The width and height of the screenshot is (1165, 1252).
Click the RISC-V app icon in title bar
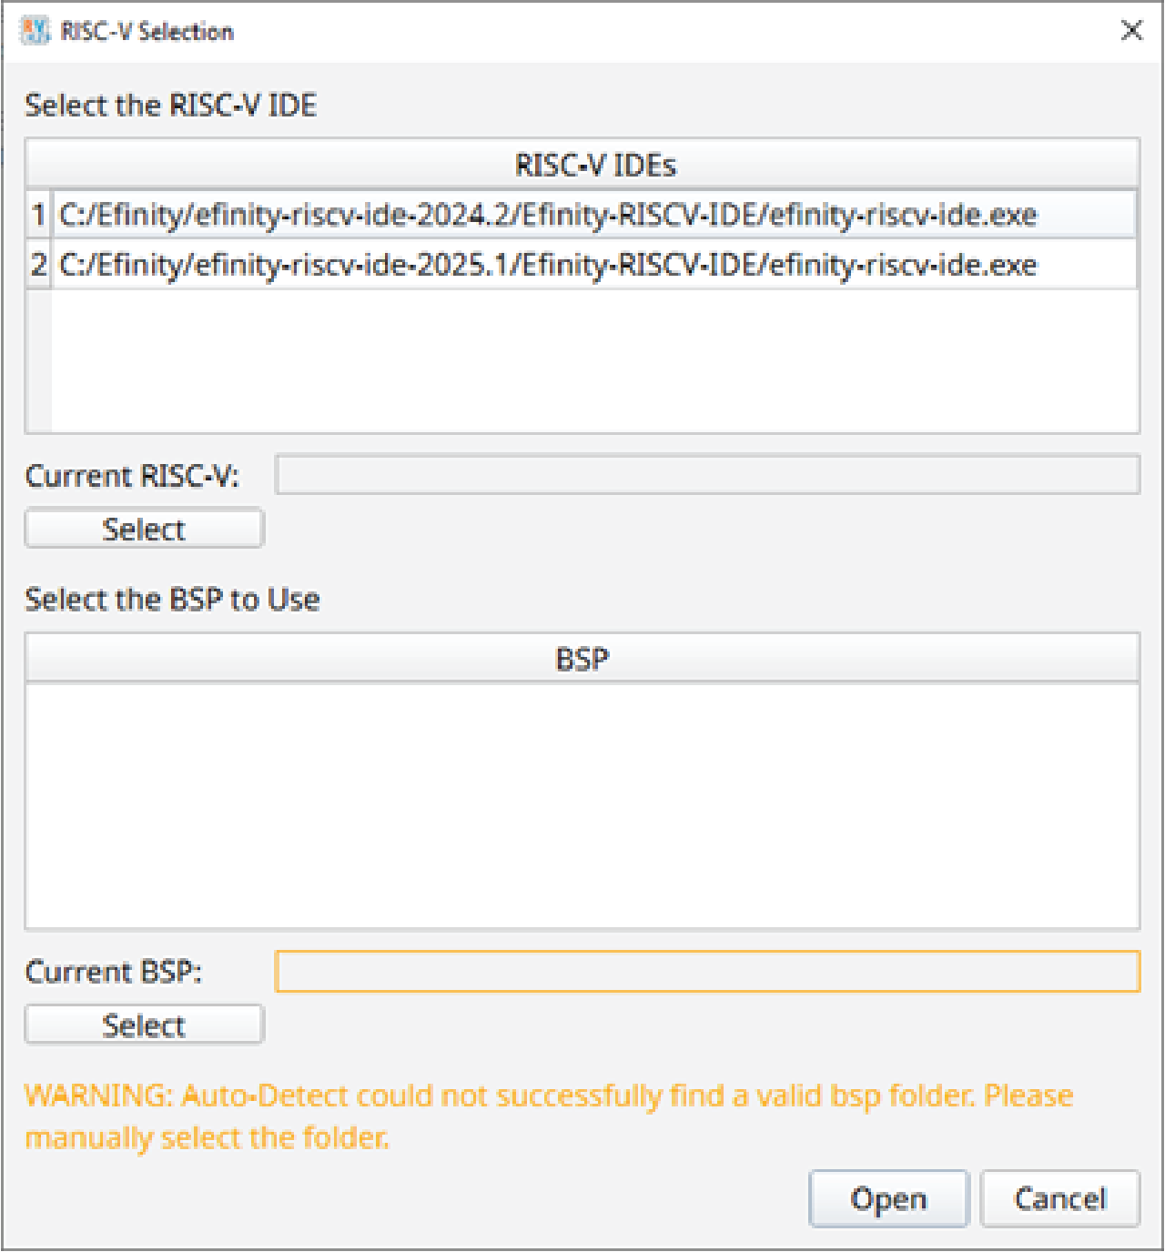coord(35,31)
